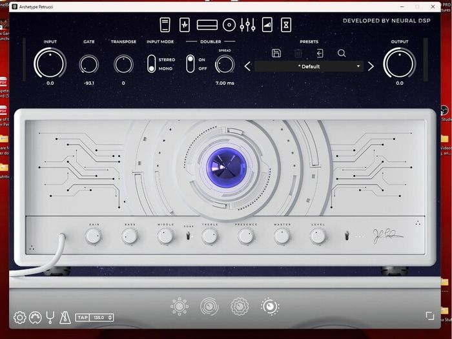452x339 pixels.
Task: Click the amp BASS knob
Action: pos(130,236)
